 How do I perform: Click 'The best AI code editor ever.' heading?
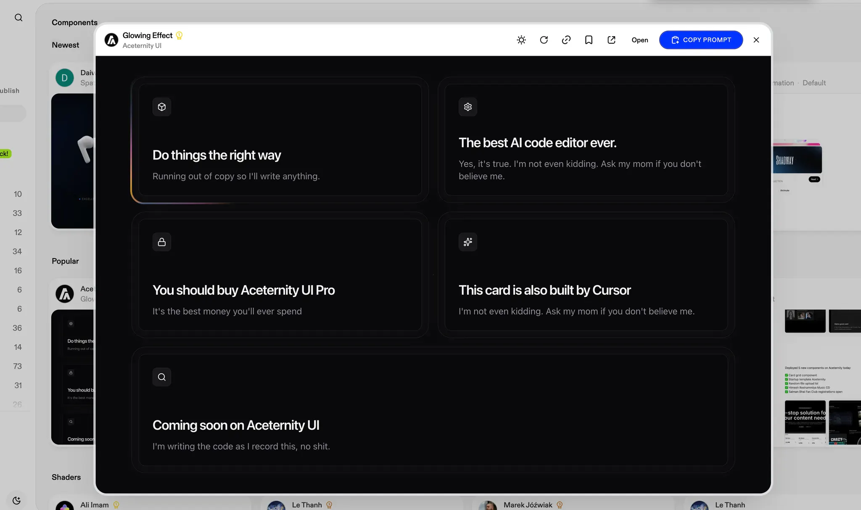pyautogui.click(x=537, y=143)
